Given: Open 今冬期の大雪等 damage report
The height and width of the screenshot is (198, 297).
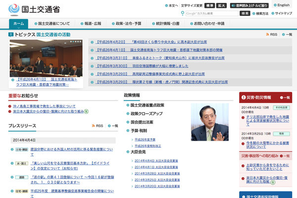Looking at the screenshot, I should [x=267, y=145].
